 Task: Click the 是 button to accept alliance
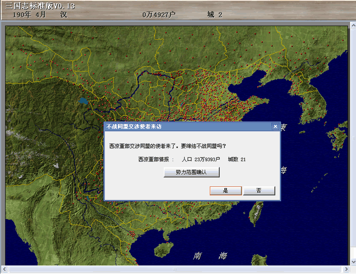(226, 191)
